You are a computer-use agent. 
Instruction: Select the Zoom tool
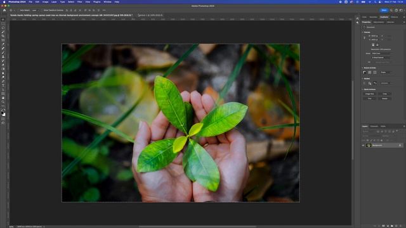tap(3, 101)
